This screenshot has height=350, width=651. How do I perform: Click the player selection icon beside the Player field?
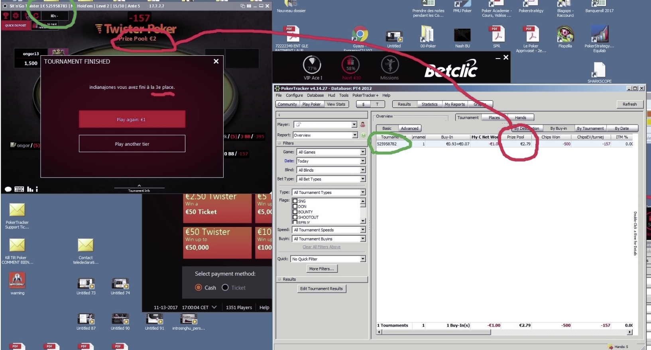[363, 125]
